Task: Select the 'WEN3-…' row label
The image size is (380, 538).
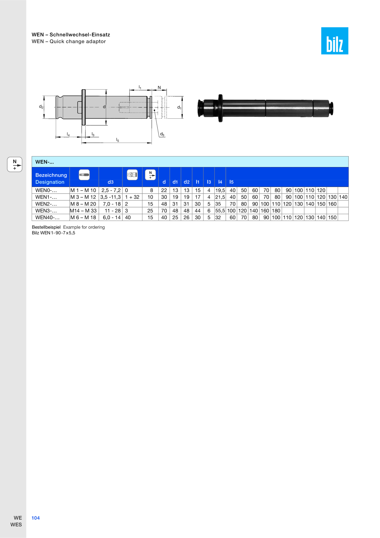Action: tap(46, 211)
